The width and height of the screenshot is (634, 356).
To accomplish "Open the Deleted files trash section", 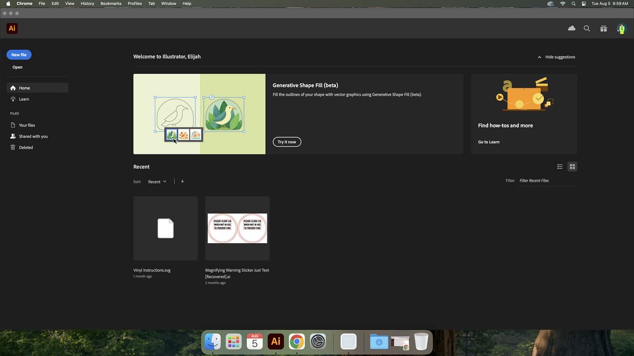I will [x=26, y=148].
